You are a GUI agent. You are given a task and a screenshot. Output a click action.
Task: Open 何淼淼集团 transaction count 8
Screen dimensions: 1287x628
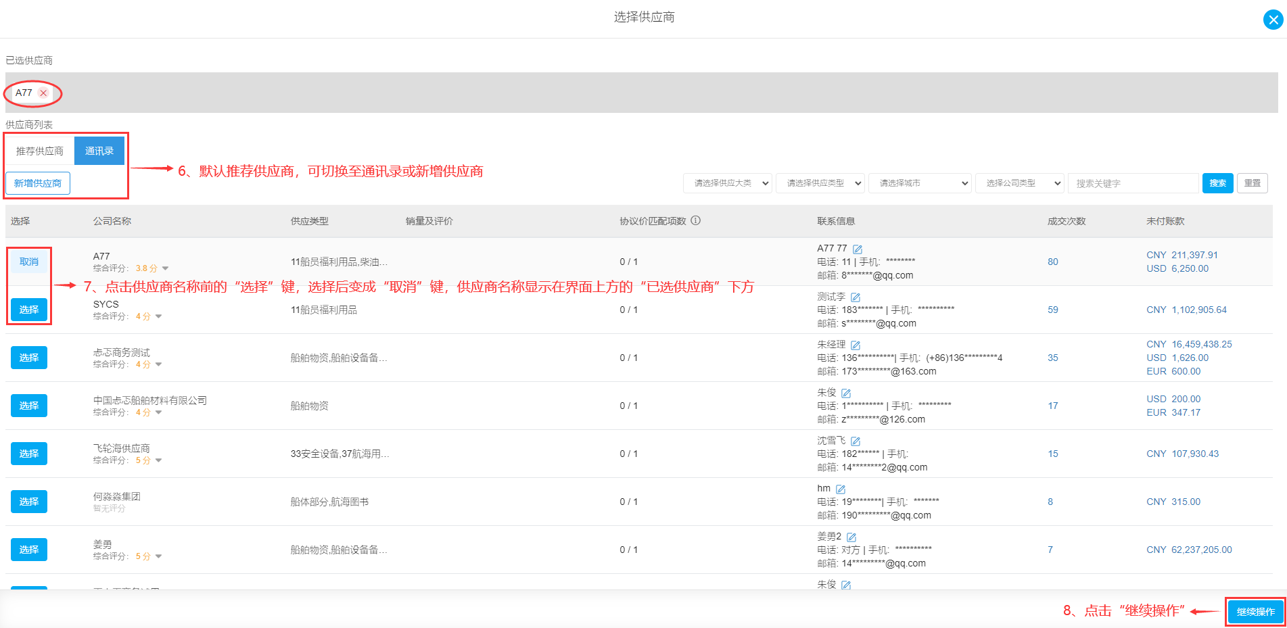coord(1050,502)
